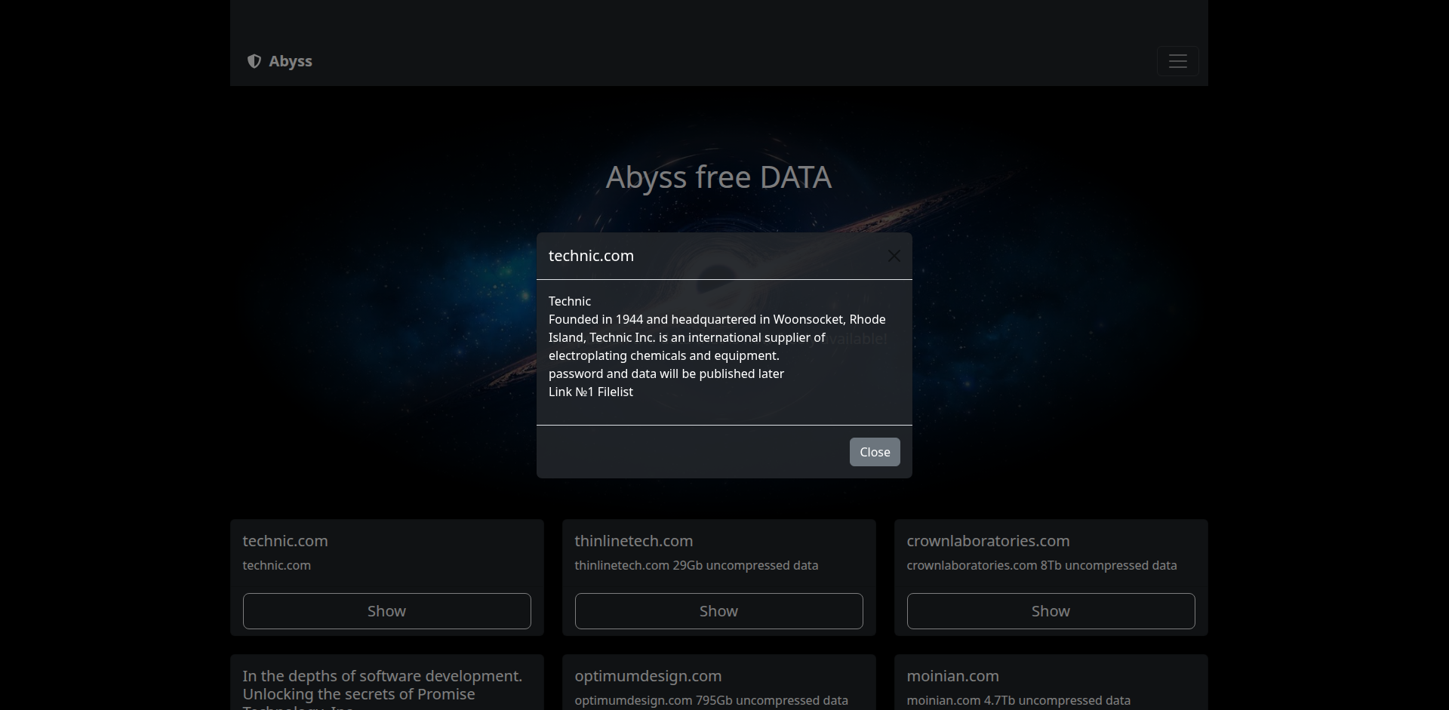Click the Close button in the dialog
Viewport: 1449px width, 710px height.
coord(875,452)
